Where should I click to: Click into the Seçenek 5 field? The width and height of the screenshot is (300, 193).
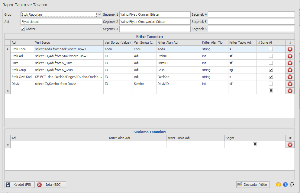(251, 22)
